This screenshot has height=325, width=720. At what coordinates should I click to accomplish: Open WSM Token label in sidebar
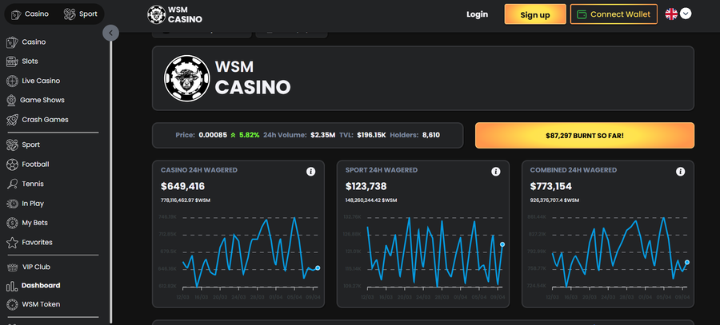tap(41, 304)
